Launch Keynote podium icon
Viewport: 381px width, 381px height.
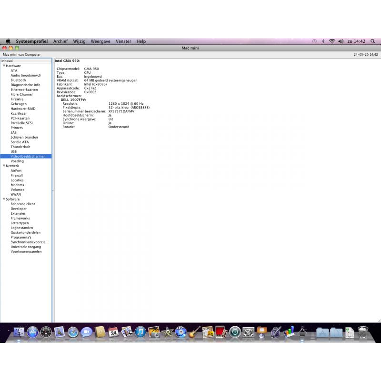pyautogui.click(x=261, y=332)
